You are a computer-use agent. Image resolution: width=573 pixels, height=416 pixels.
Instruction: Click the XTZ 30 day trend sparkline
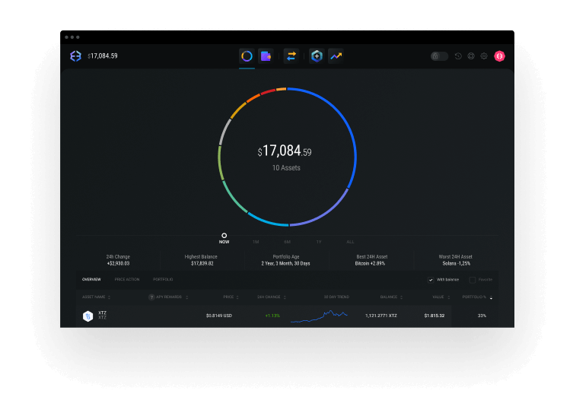coord(319,316)
